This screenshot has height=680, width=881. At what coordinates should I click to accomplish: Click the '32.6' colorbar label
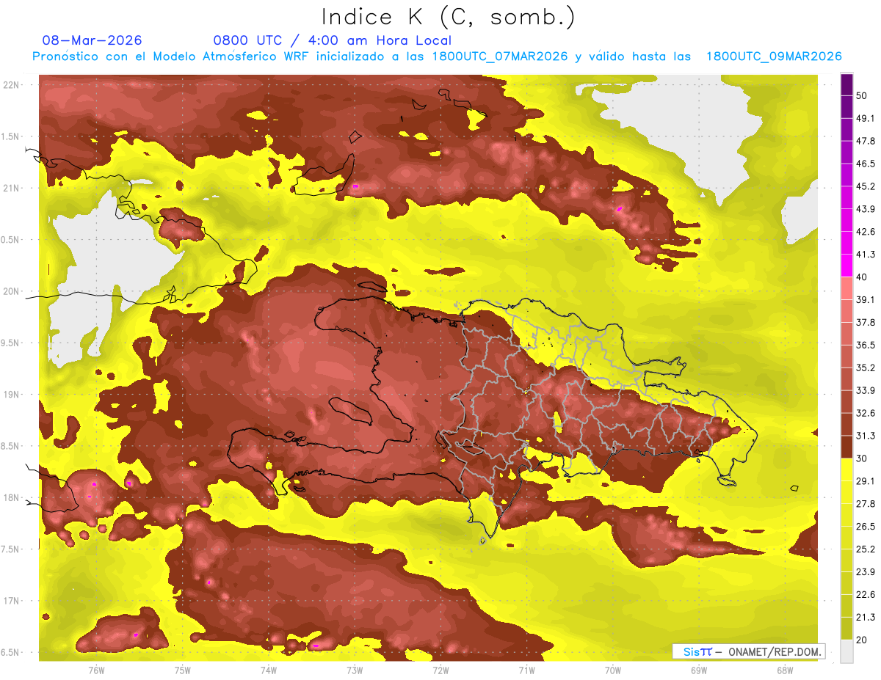pyautogui.click(x=866, y=413)
